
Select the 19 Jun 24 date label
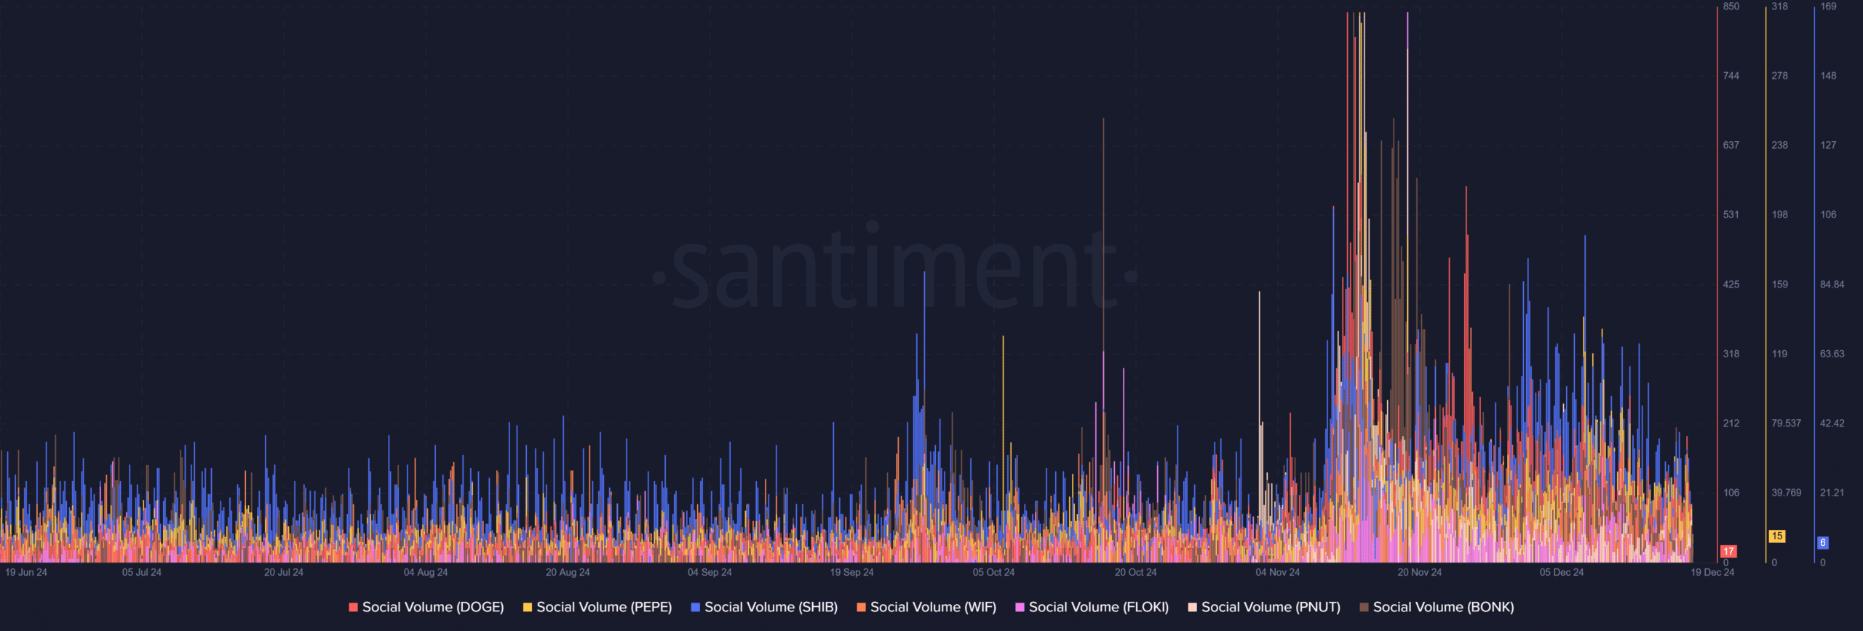[x=26, y=573]
